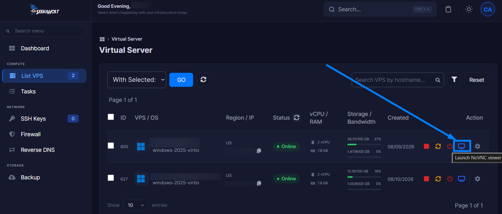Click the VPS / OS column header

pyautogui.click(x=146, y=118)
